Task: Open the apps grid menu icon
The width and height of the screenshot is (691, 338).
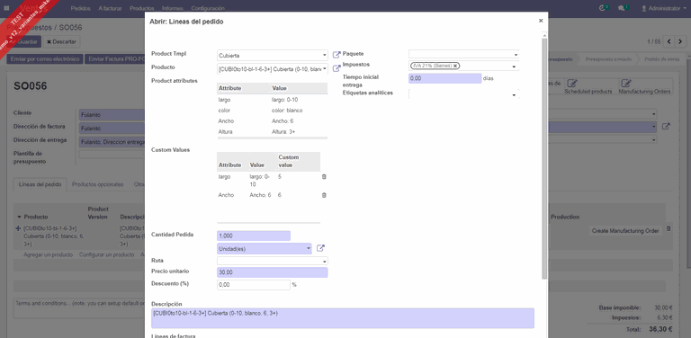Action: point(6,8)
